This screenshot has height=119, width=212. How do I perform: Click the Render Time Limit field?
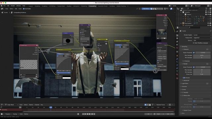click(x=202, y=74)
